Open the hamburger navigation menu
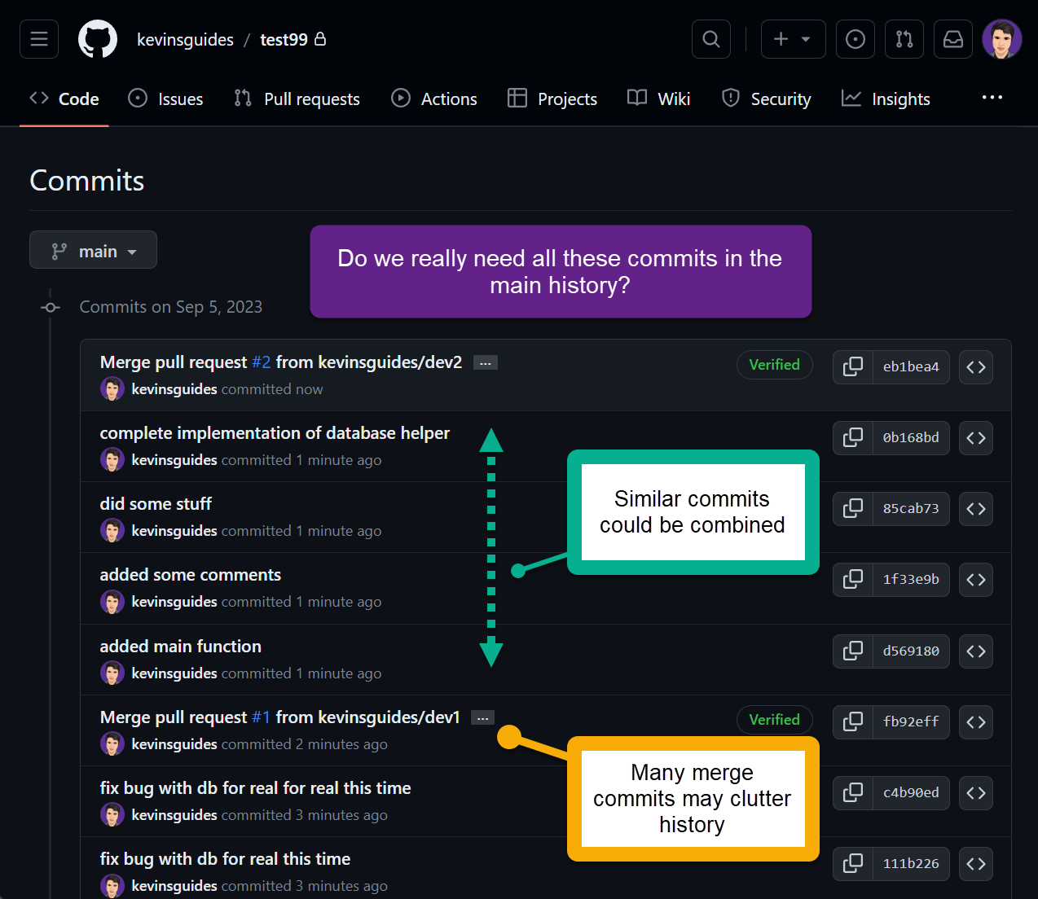The height and width of the screenshot is (899, 1038). click(x=39, y=39)
